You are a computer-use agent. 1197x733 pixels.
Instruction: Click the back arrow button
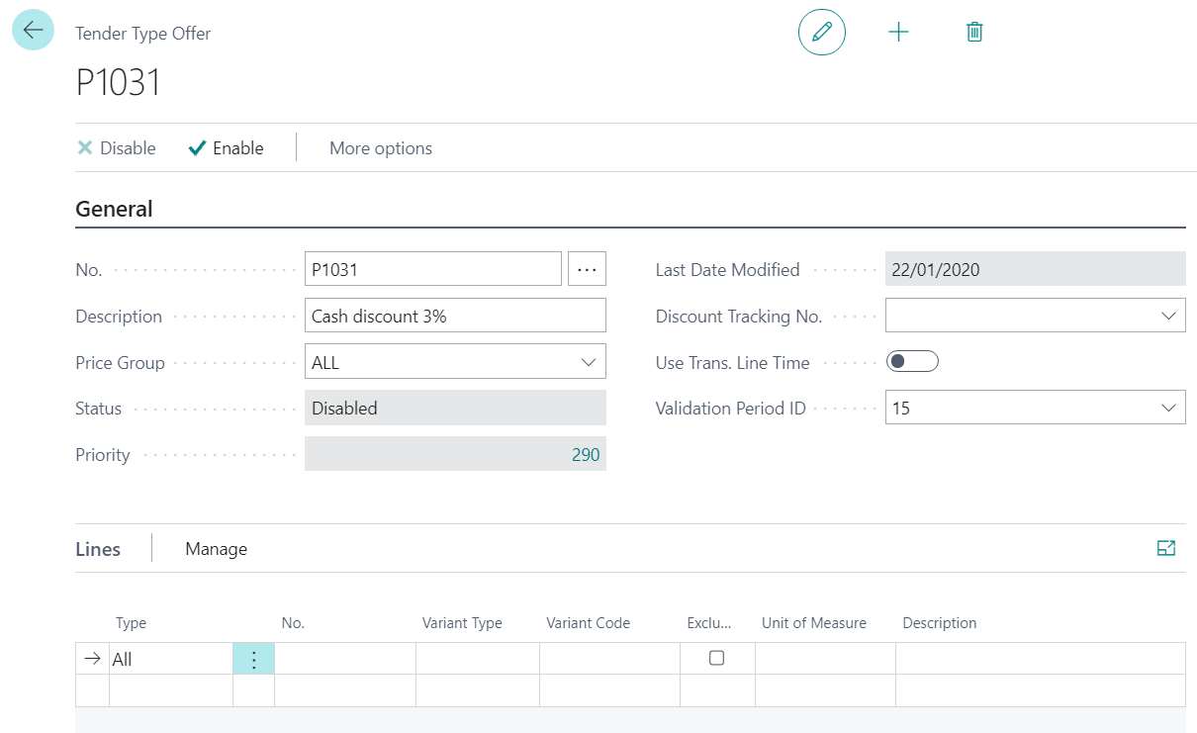click(x=33, y=31)
